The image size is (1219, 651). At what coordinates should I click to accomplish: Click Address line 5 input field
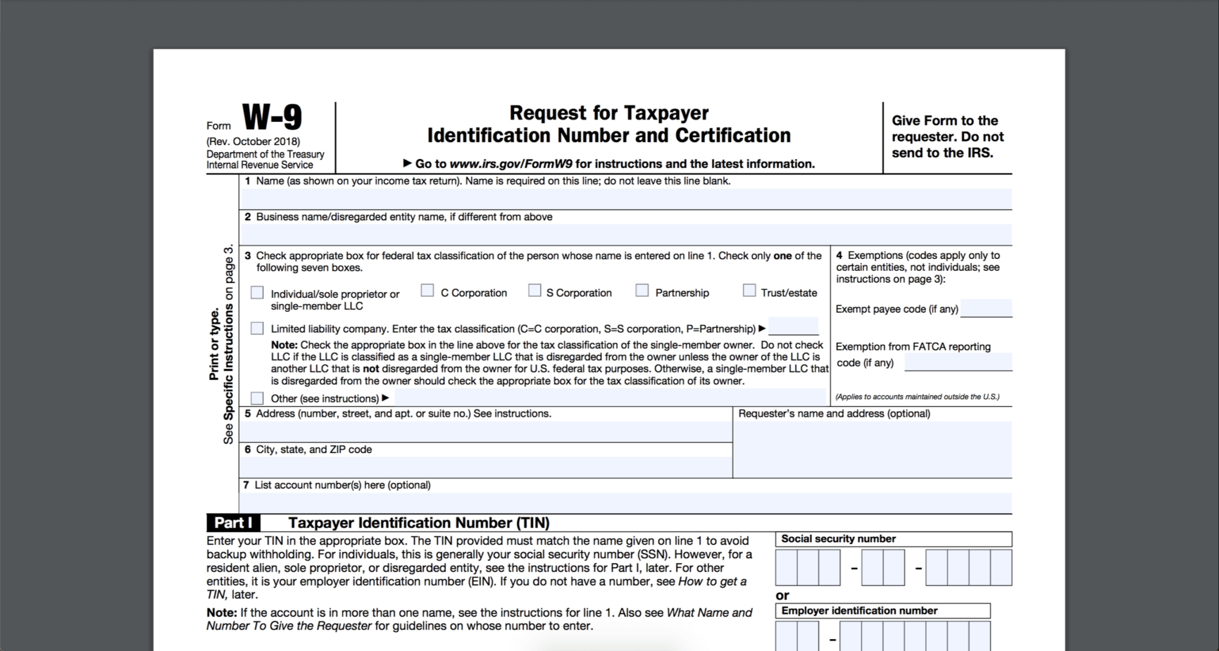pos(487,431)
